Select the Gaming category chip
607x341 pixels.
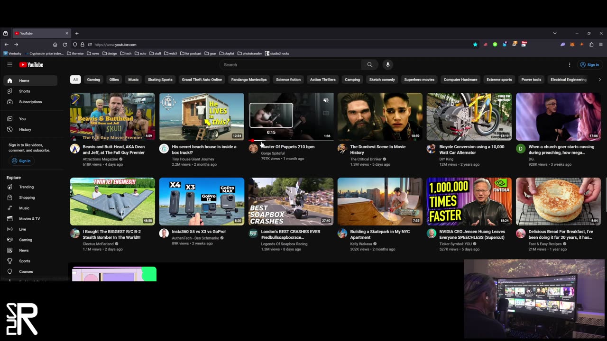93,80
